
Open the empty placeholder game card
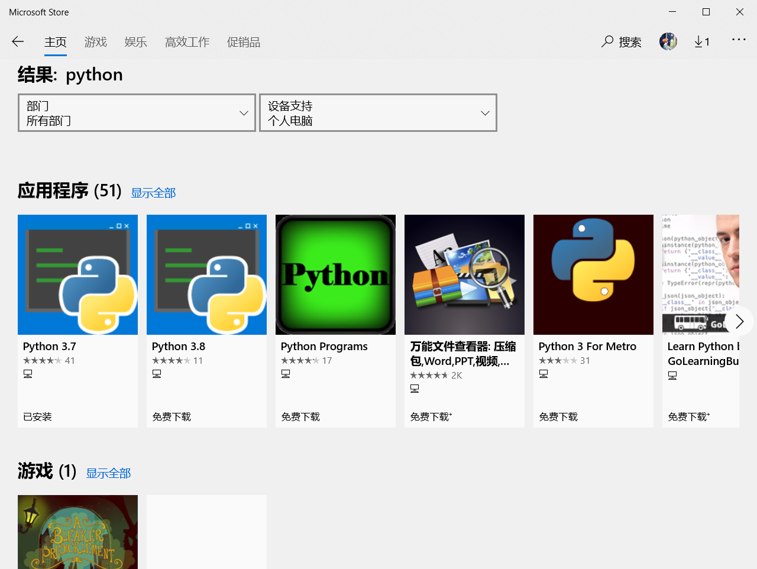[206, 532]
